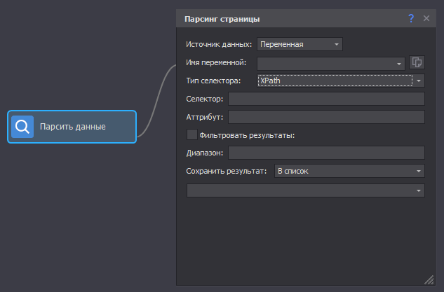Viewport: 444px width, 292px height.
Task: Click the copy icon beside variable name
Action: click(417, 62)
